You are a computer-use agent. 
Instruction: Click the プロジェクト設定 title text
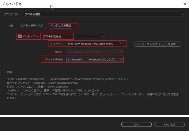12,4
